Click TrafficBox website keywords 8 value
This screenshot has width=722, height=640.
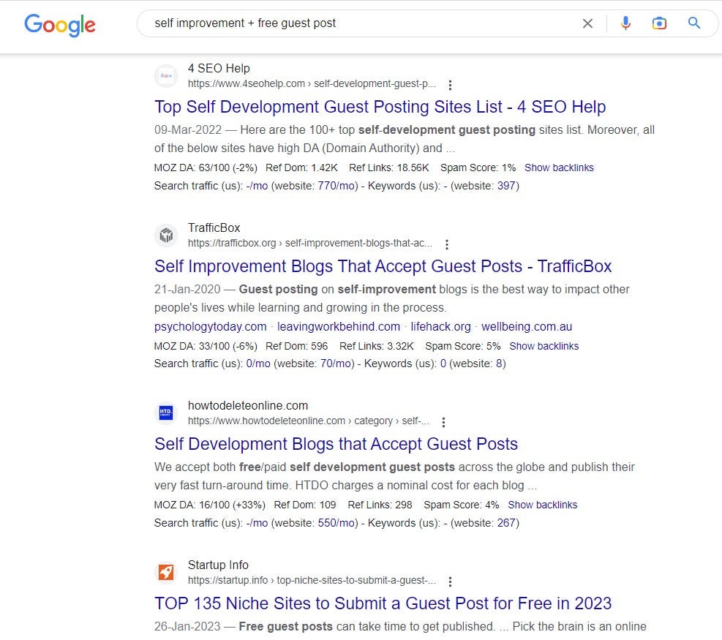point(499,364)
